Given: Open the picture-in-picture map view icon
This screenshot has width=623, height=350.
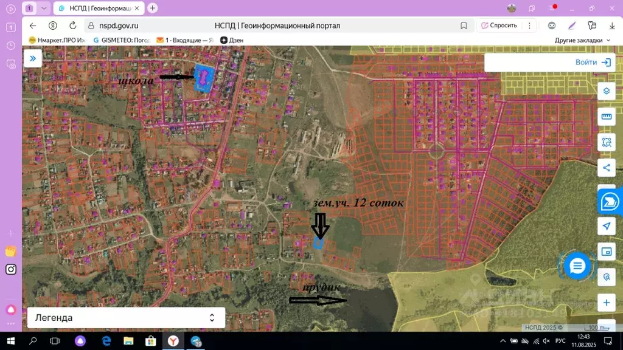Looking at the screenshot, I should [x=606, y=251].
